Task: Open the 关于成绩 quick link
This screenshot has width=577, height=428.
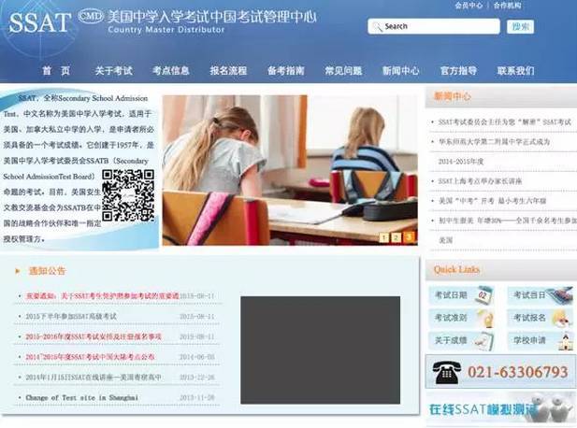Action: (451, 340)
